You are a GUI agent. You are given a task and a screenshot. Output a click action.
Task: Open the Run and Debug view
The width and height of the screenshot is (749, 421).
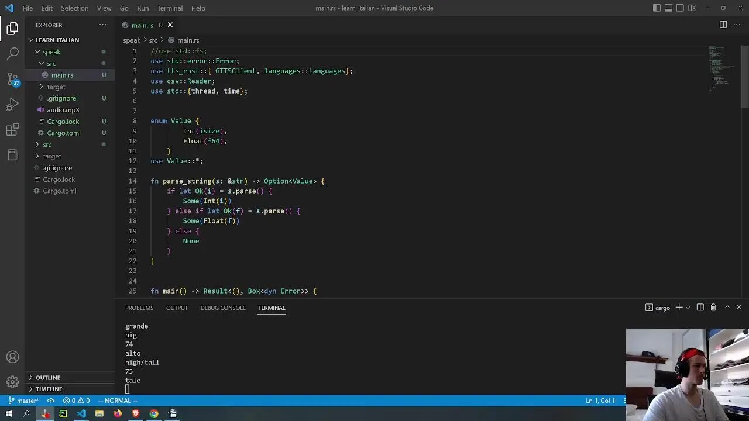coord(12,105)
